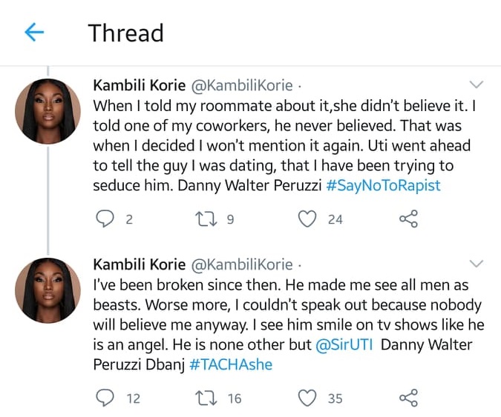Tap the back arrow icon

tap(34, 32)
